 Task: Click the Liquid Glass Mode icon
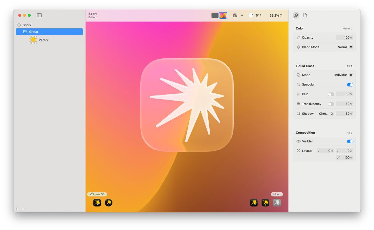click(298, 75)
